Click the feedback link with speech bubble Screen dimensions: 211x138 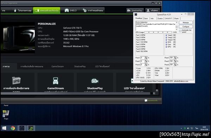pyautogui.click(x=151, y=101)
